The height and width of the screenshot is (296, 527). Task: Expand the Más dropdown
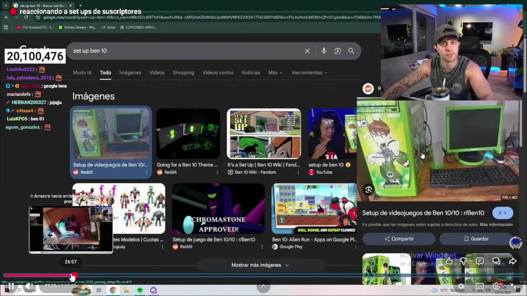click(275, 72)
